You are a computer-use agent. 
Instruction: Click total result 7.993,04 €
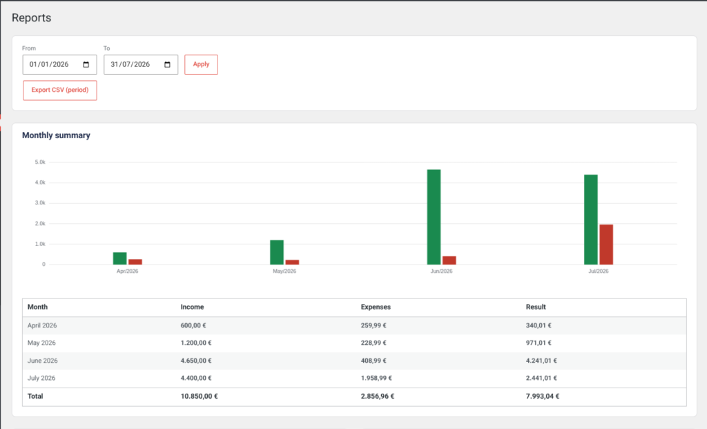click(x=543, y=396)
